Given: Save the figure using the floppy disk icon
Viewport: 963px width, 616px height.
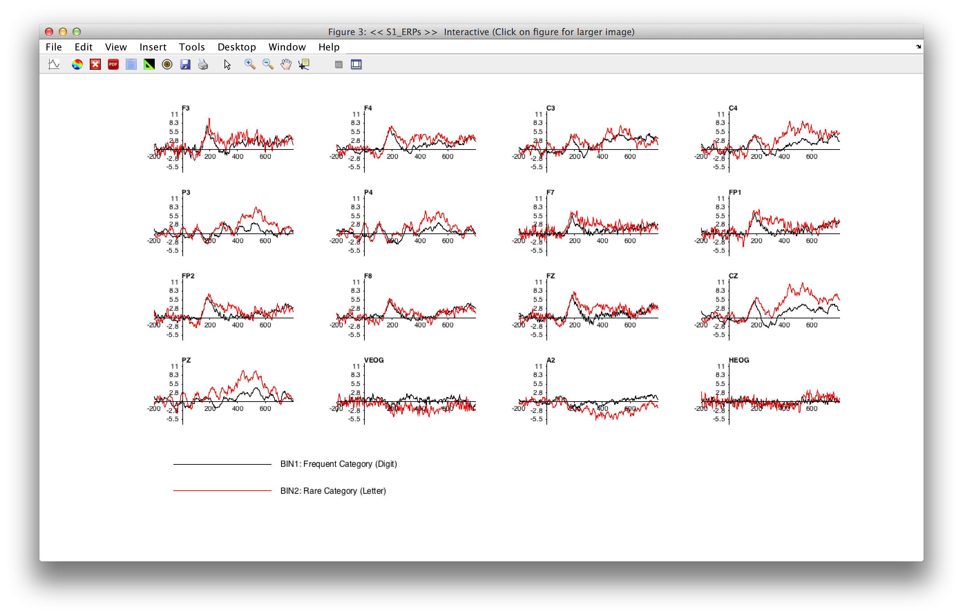Looking at the screenshot, I should pyautogui.click(x=185, y=65).
